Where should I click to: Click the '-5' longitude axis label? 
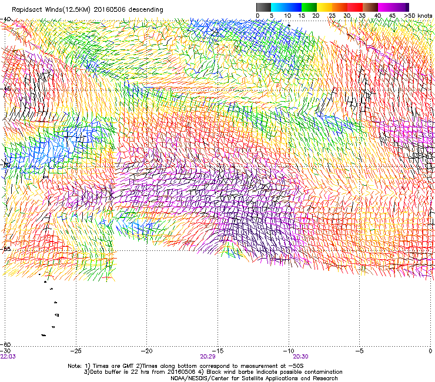360,351
